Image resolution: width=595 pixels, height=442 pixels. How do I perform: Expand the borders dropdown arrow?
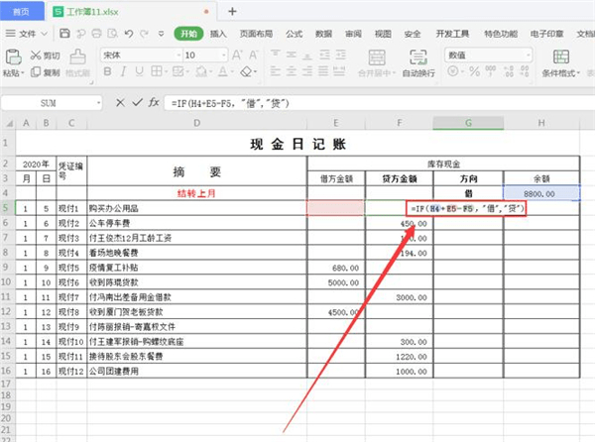tap(166, 71)
